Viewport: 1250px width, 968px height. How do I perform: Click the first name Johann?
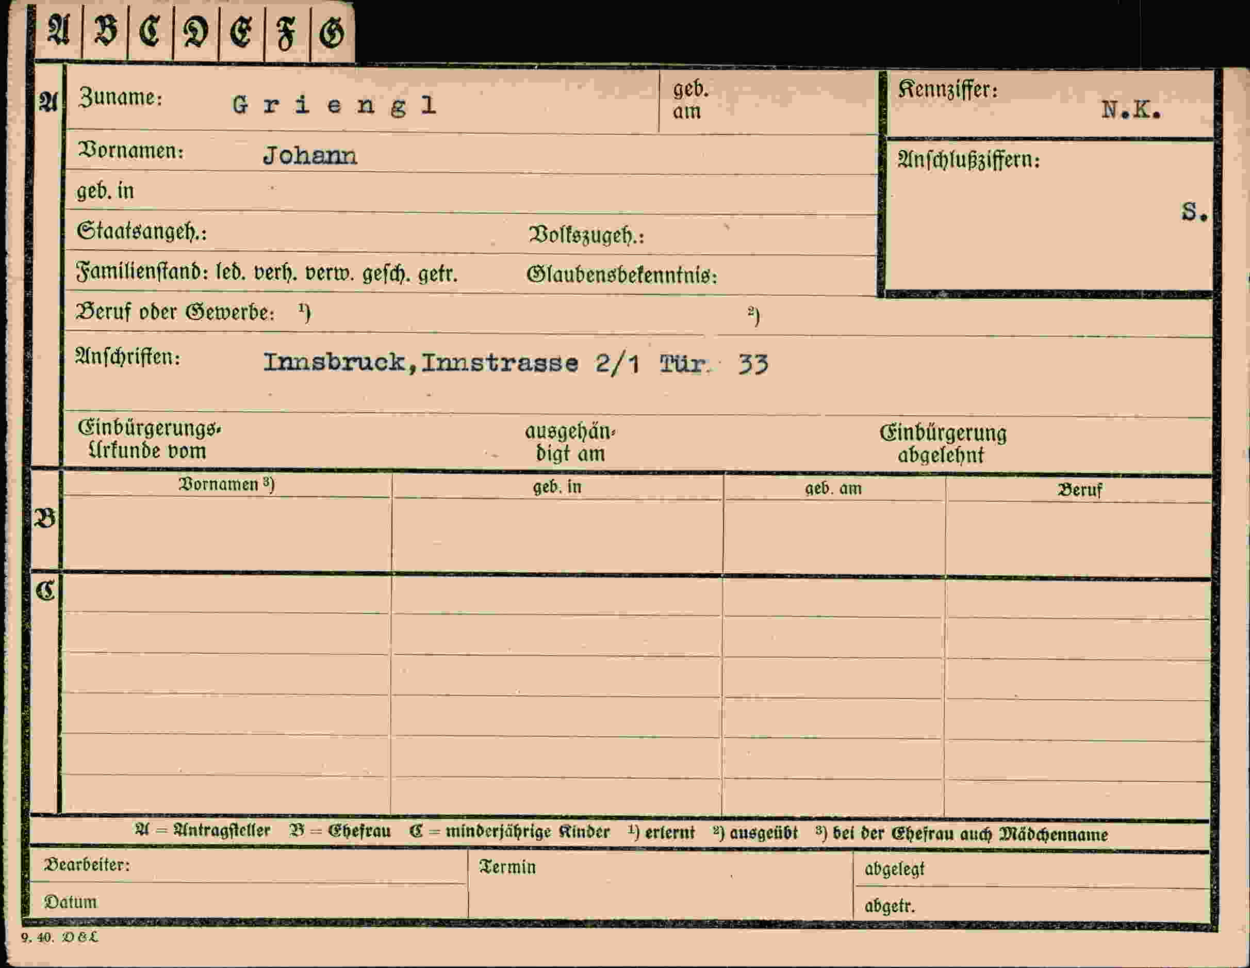tap(309, 156)
